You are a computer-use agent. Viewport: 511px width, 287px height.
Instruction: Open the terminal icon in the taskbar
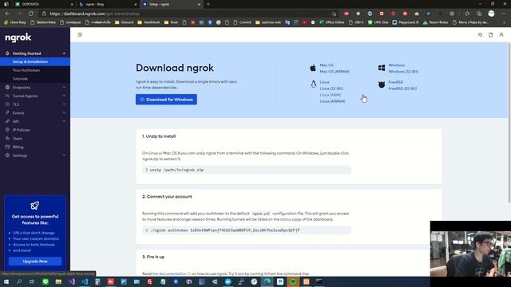pyautogui.click(x=319, y=281)
